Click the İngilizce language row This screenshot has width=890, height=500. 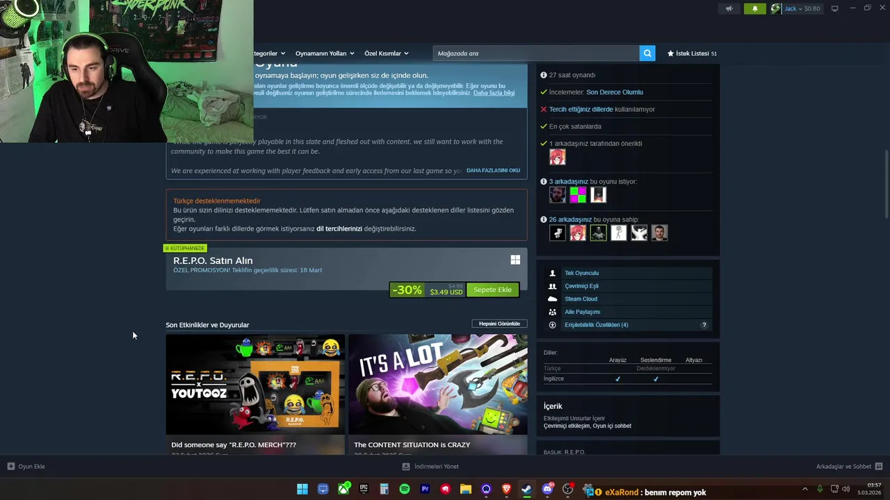tap(627, 378)
